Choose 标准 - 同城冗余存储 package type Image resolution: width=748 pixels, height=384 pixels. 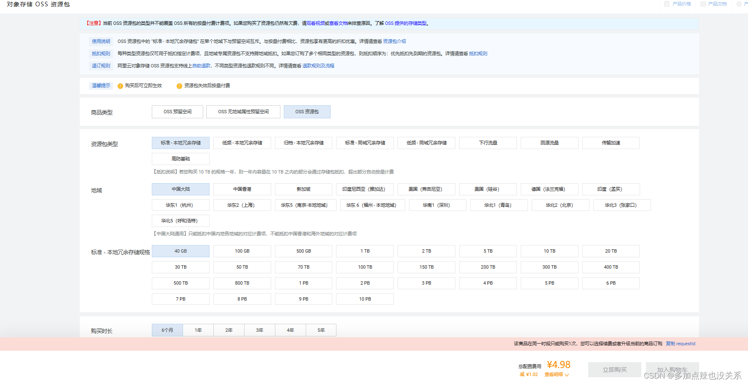click(365, 143)
